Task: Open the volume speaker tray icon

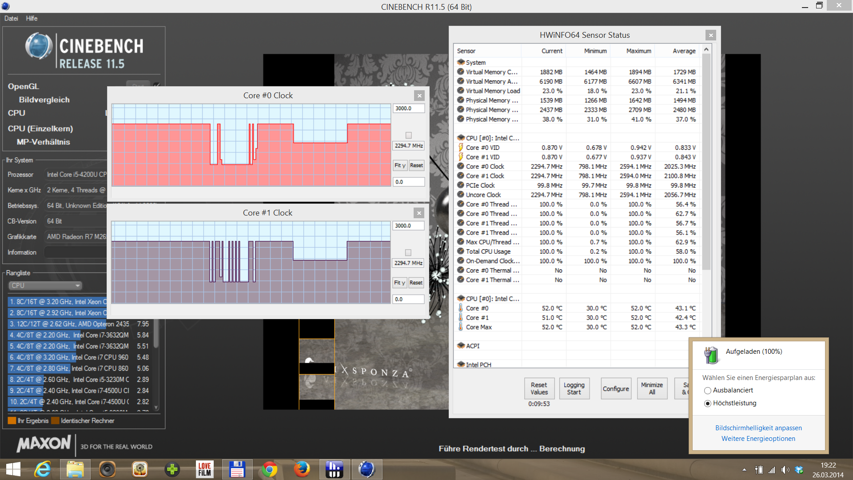Action: [785, 470]
